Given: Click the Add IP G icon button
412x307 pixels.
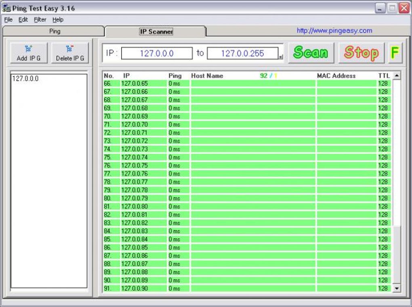Looking at the screenshot, I should pyautogui.click(x=29, y=53).
